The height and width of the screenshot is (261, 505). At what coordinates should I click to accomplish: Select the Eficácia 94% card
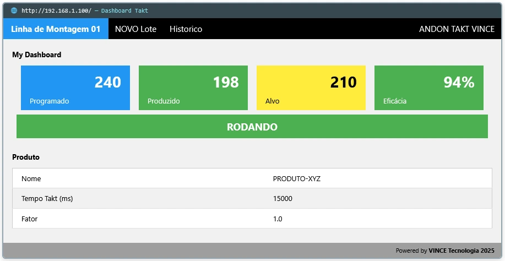click(x=429, y=88)
